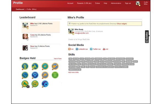The height and width of the screenshot is (104, 162).
Task: Expand the Guides side tab
Action: (147, 37)
